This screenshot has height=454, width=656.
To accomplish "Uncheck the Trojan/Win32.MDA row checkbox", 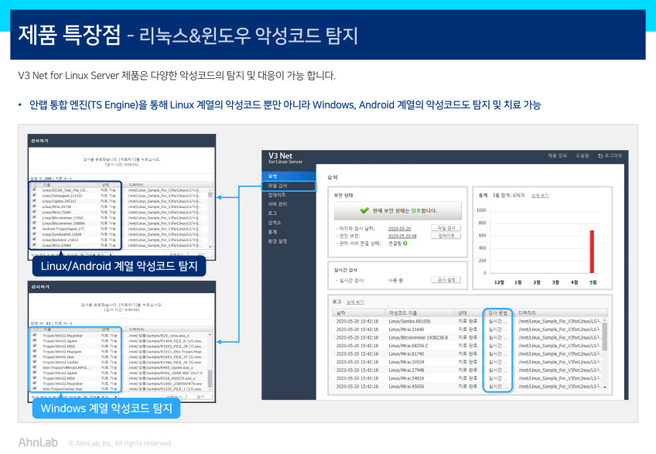I will tap(34, 378).
